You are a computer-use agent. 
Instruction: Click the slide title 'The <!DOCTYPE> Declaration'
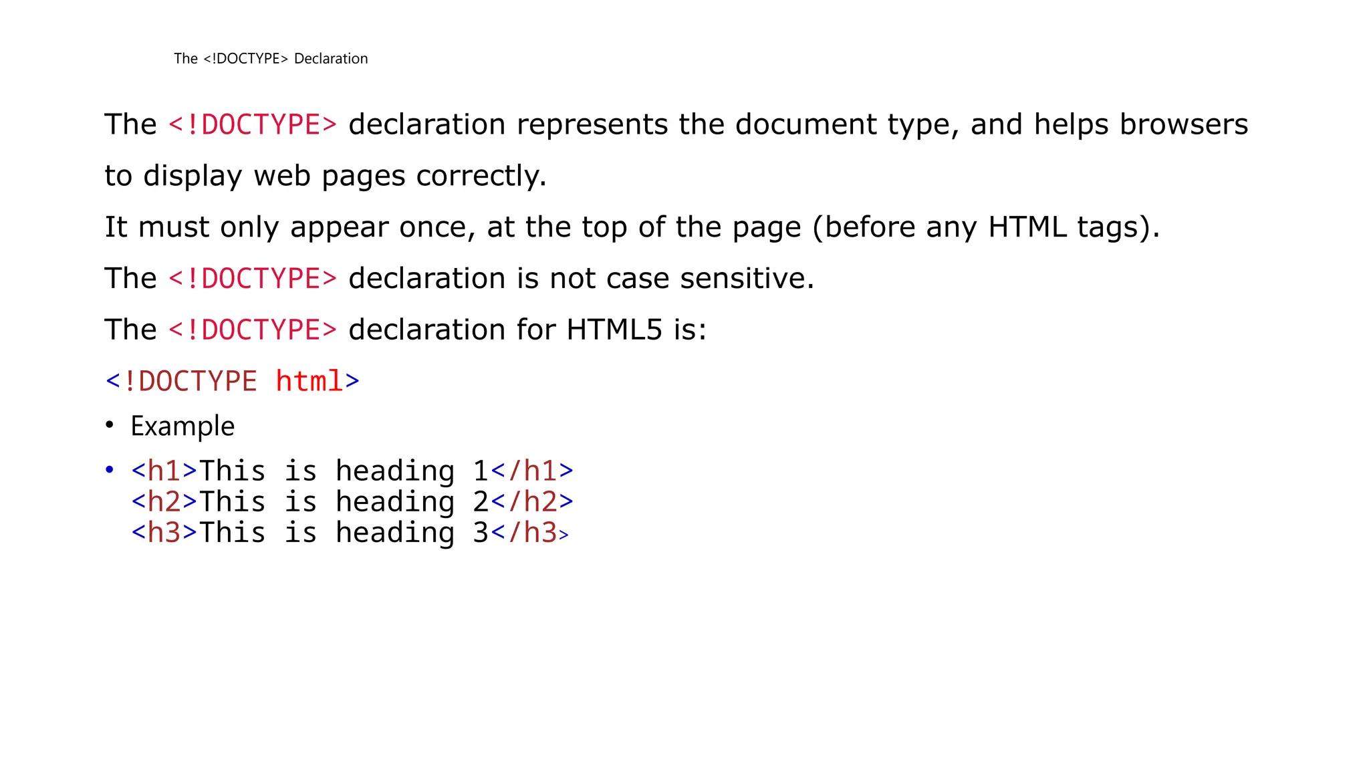[271, 59]
